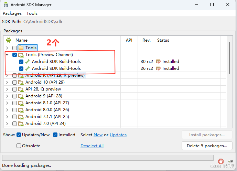Click the Android 8.1.0 (API 27) folder icon
This screenshot has width=237, height=171.
point(21,103)
